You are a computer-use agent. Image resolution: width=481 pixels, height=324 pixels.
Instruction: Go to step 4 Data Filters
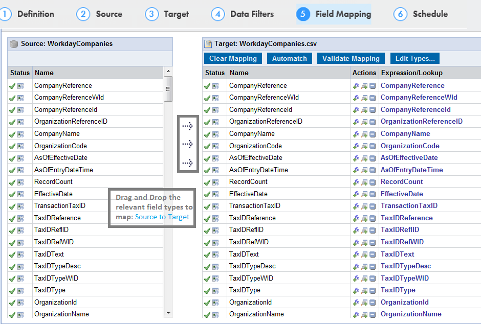click(243, 14)
